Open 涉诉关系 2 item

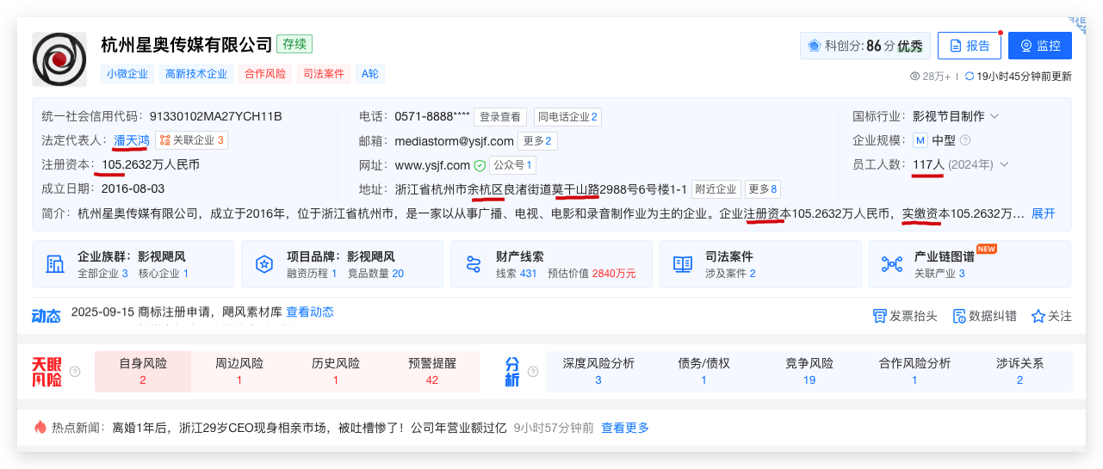point(1019,371)
